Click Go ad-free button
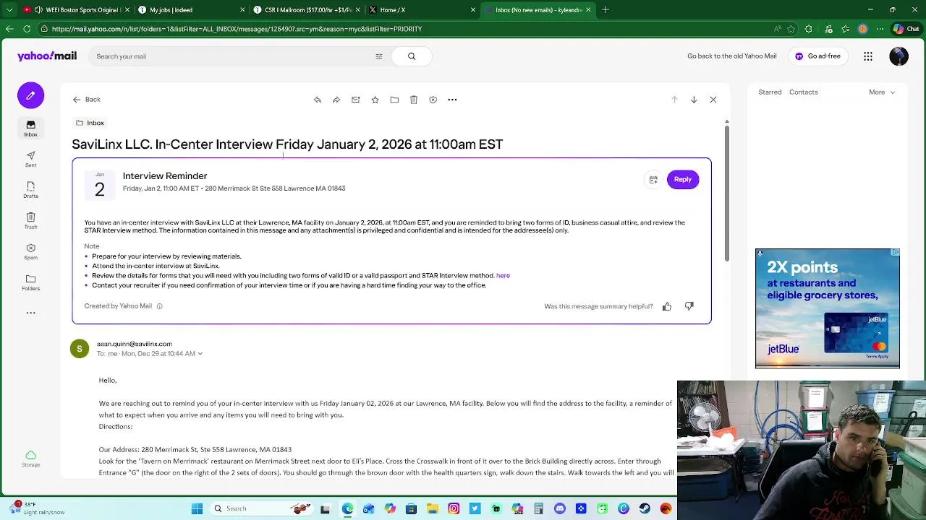Viewport: 926px width, 520px height. pos(818,56)
